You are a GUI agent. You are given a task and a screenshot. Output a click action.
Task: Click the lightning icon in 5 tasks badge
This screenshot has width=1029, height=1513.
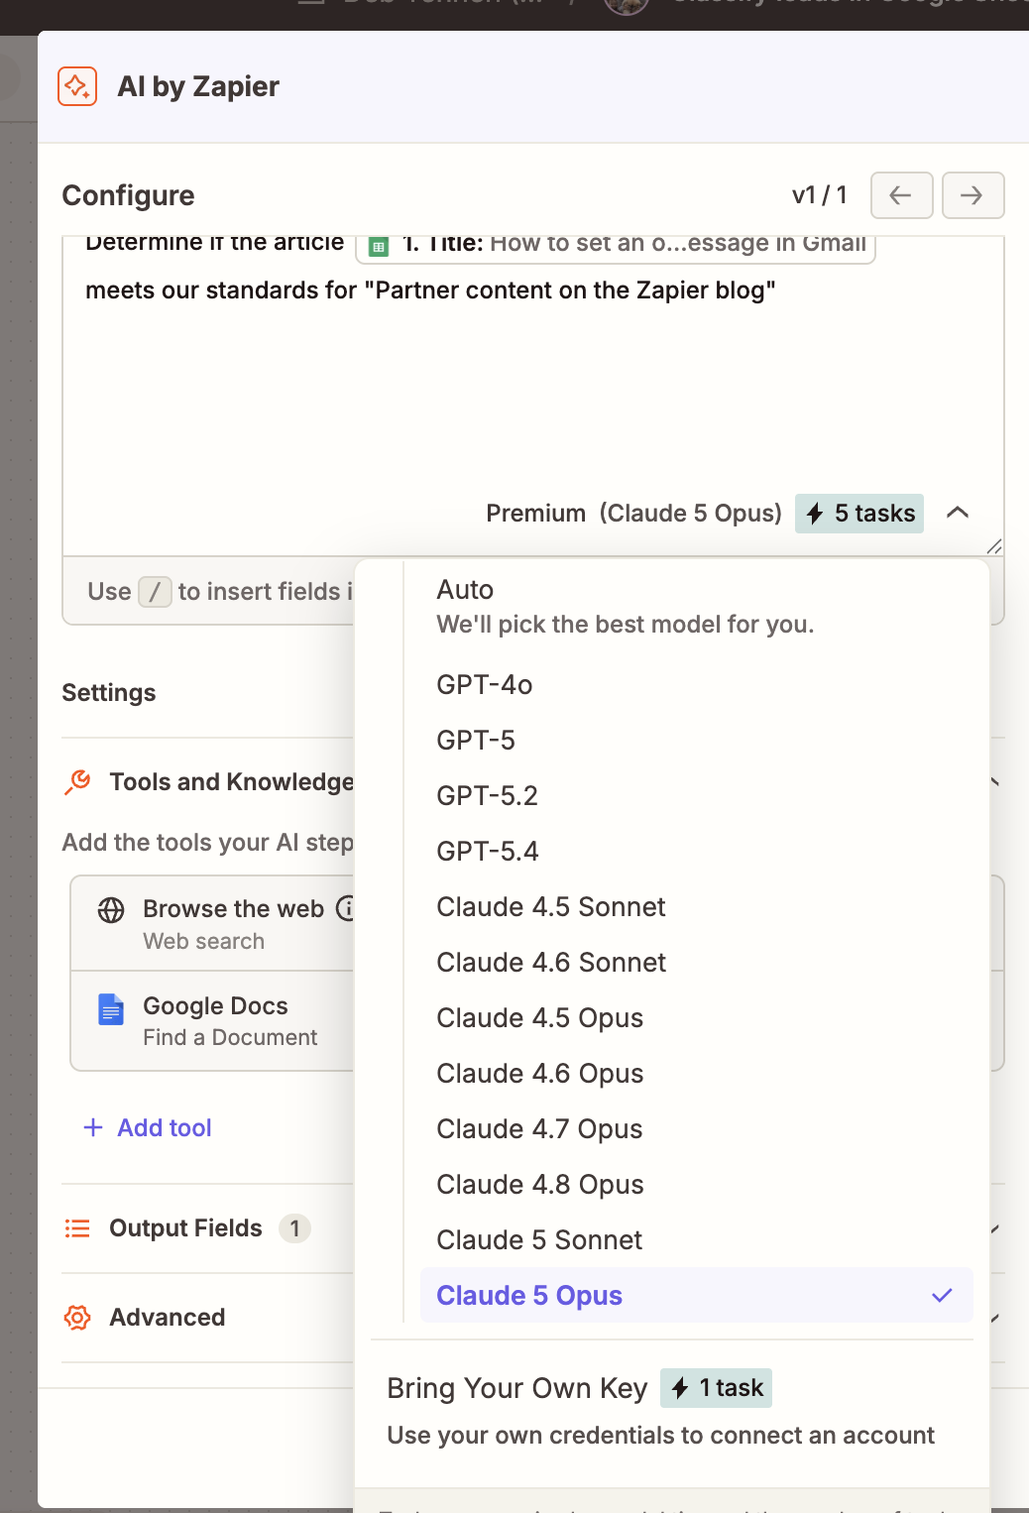815,514
